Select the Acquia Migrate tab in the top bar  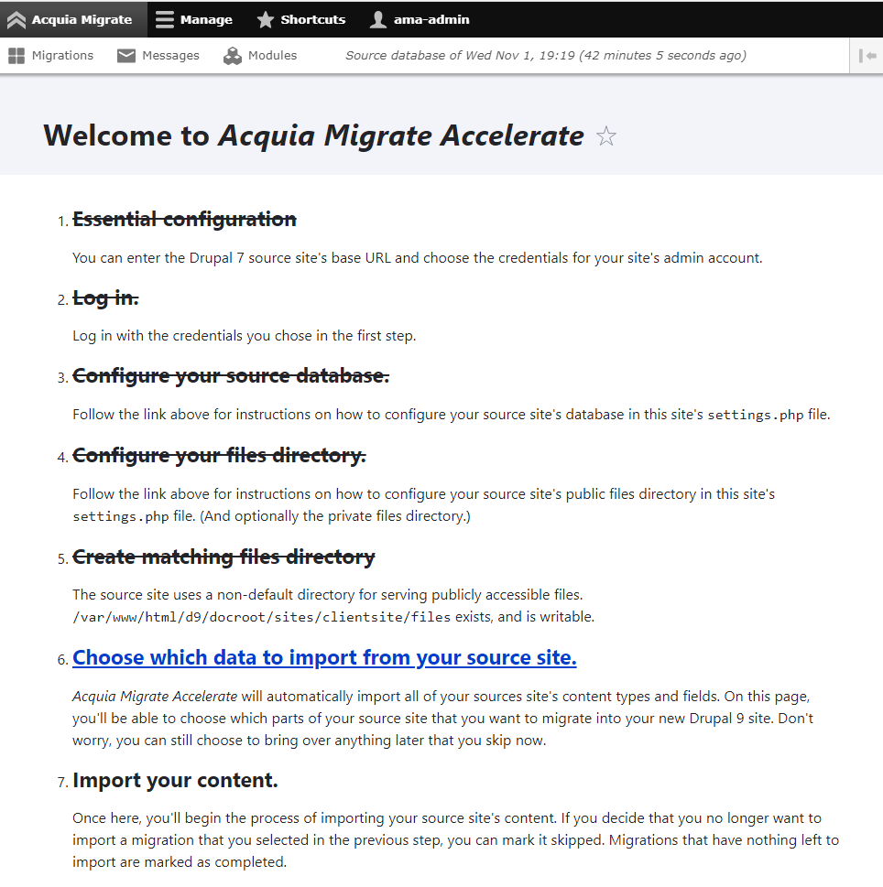click(73, 18)
